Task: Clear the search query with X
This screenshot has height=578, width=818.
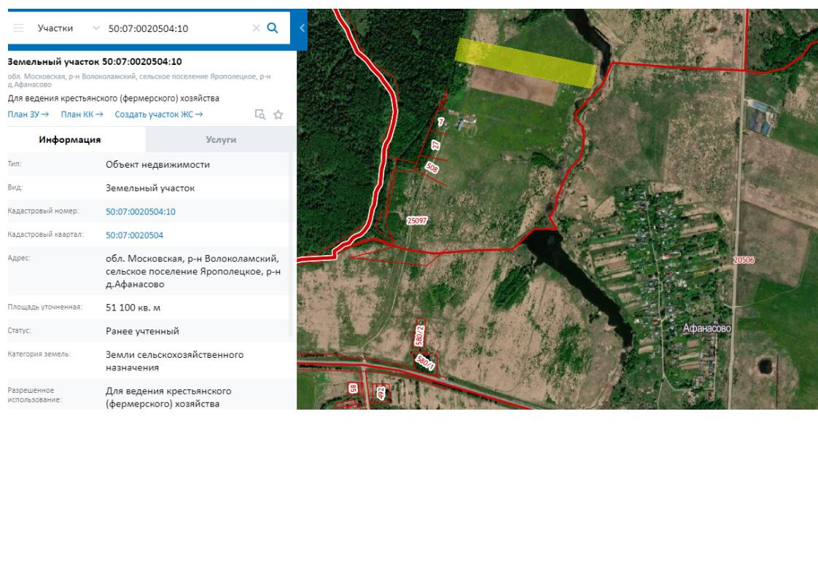Action: tap(256, 28)
